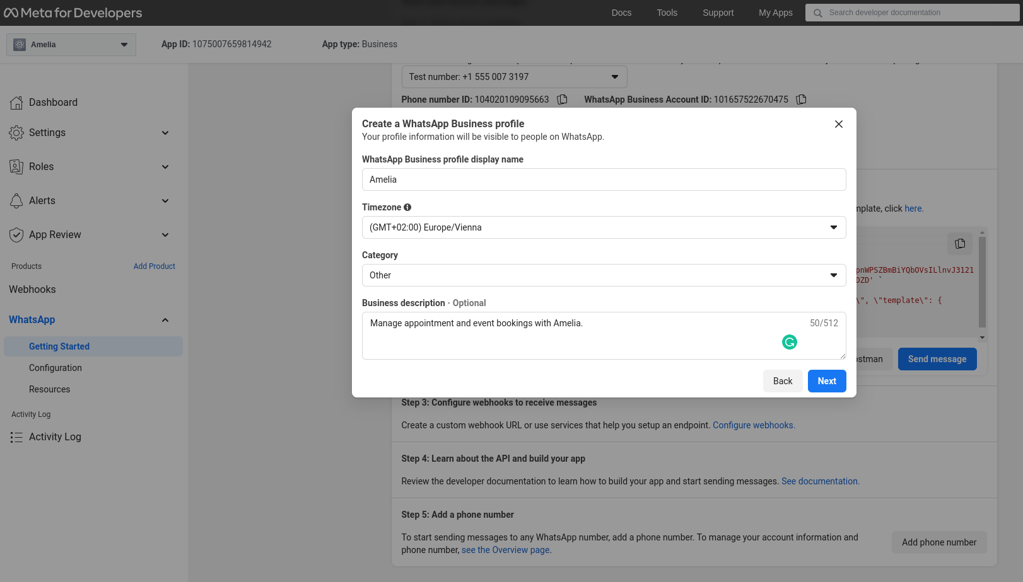Image resolution: width=1023 pixels, height=582 pixels.
Task: Click the WhatsApp sidebar heading
Action: (x=32, y=320)
